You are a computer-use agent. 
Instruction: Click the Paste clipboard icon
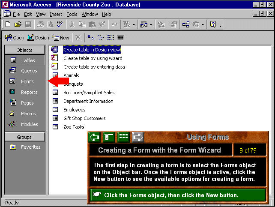click(92, 24)
